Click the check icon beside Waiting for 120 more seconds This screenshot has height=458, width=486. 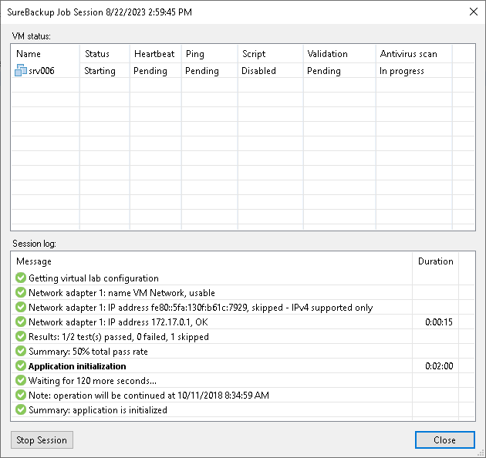coord(21,380)
